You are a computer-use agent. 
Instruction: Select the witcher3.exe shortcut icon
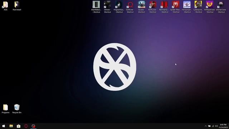pyautogui.click(x=221, y=7)
